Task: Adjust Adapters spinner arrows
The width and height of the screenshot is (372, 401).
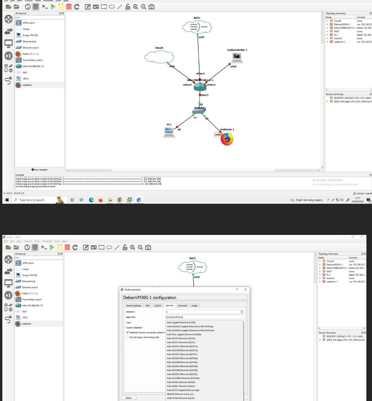Action: (x=242, y=312)
